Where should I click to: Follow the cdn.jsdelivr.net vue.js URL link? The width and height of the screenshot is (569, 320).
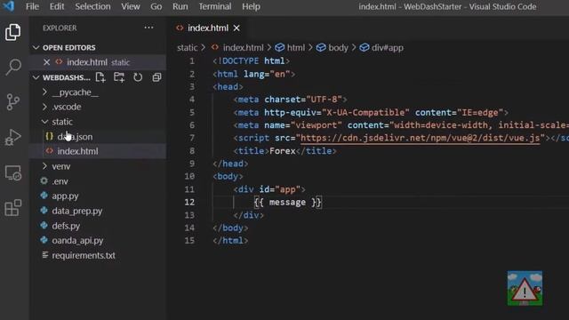pos(421,139)
